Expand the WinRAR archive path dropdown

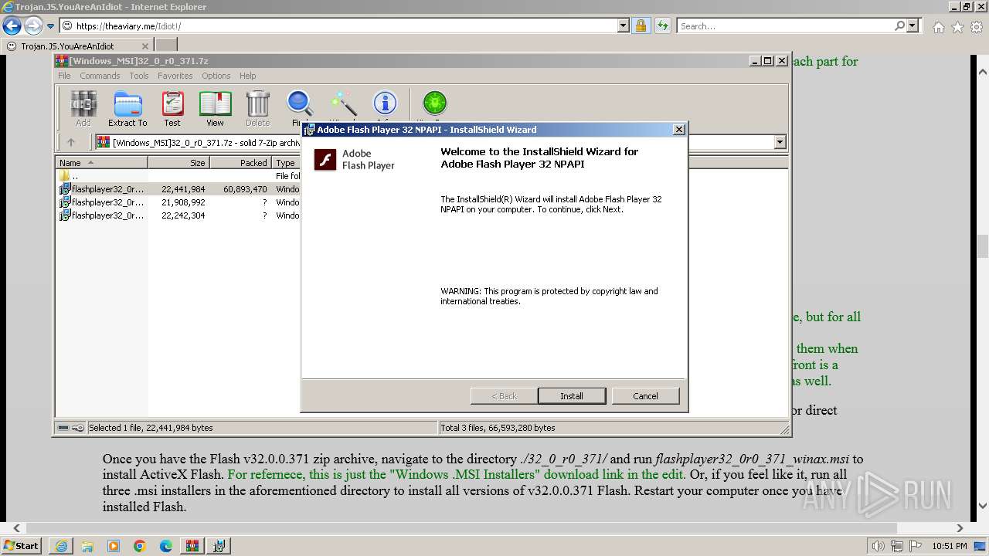click(x=780, y=142)
